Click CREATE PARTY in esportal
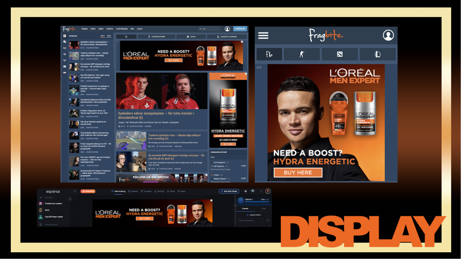The width and height of the screenshot is (461, 259). [x=253, y=215]
